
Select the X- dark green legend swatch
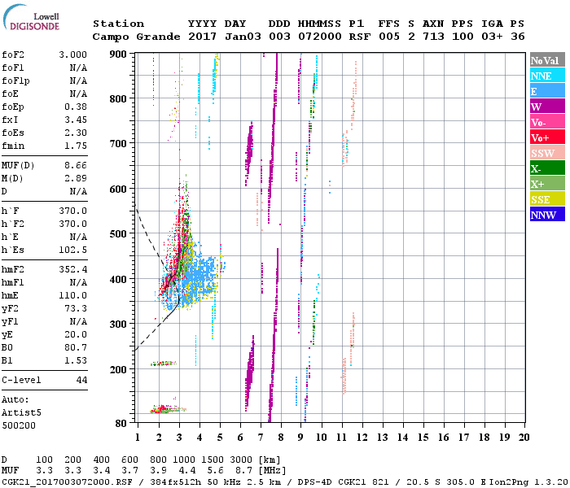547,168
